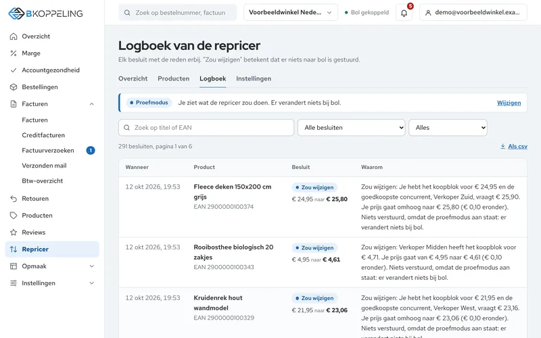Open Creditfacturen in the sidebar
The height and width of the screenshot is (338, 541).
coord(43,135)
